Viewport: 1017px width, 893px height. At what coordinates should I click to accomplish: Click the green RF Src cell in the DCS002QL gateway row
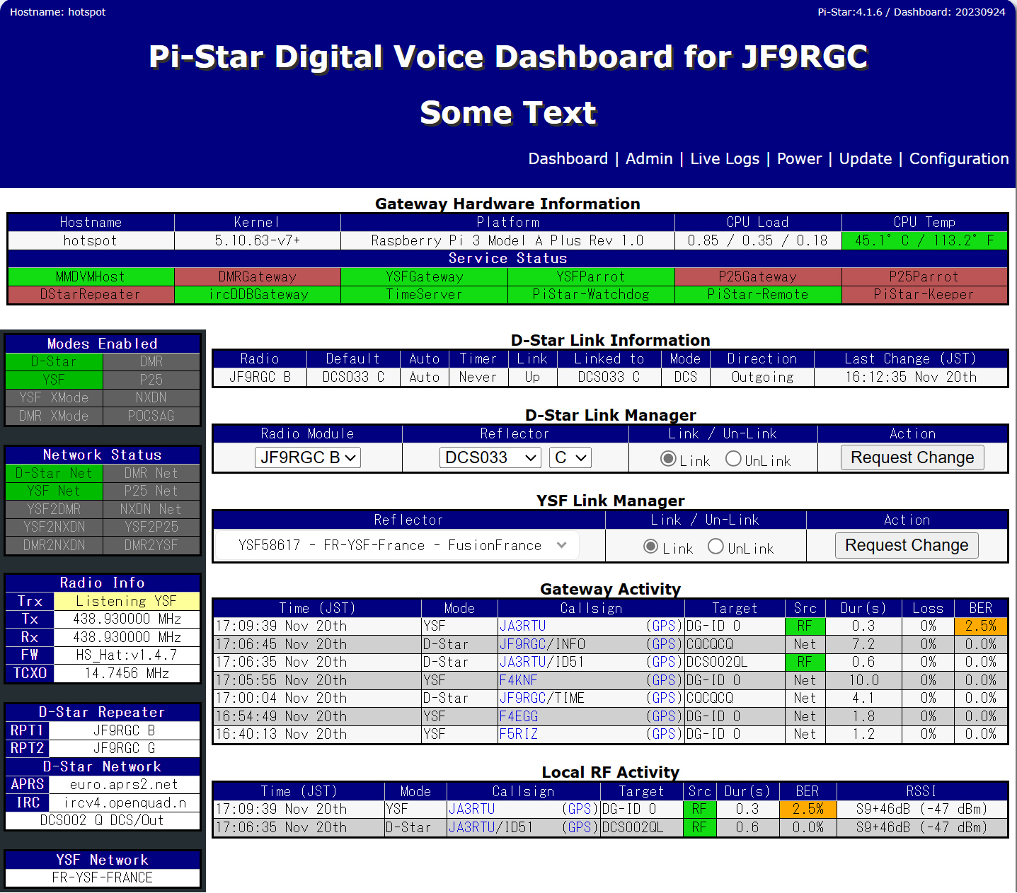coord(805,662)
